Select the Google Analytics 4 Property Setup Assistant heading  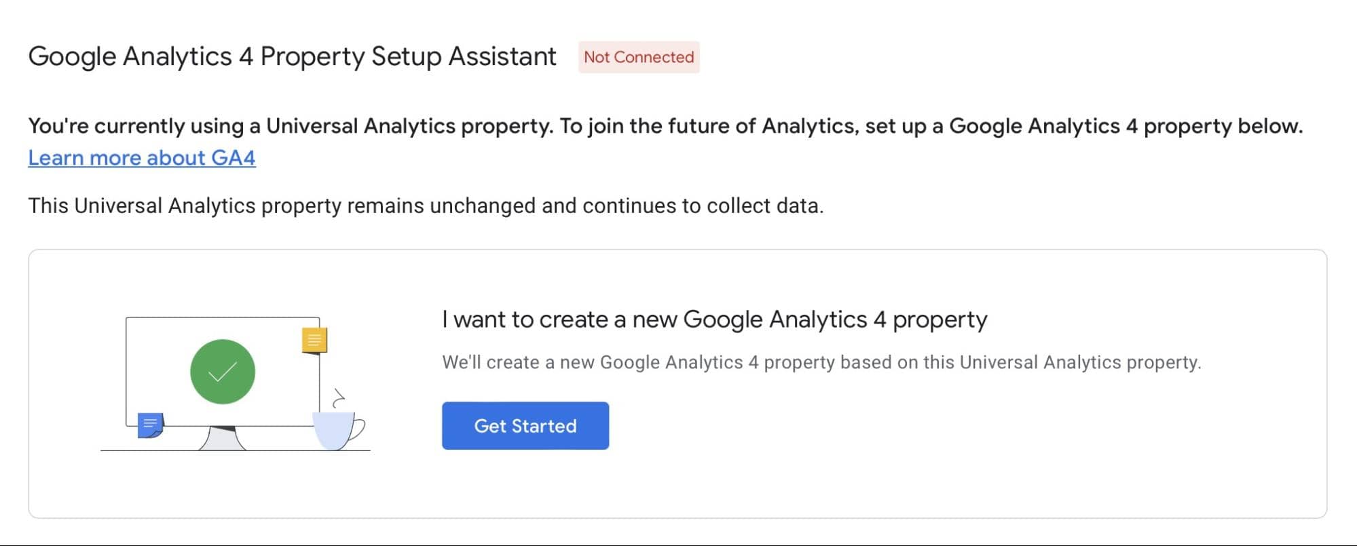click(x=292, y=56)
